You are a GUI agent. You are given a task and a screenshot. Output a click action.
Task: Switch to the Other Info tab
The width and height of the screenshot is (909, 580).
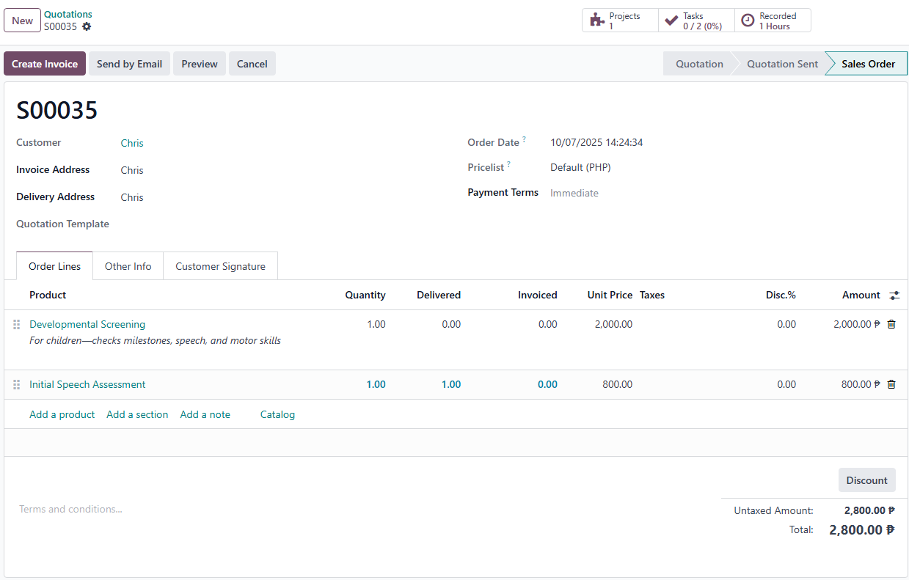click(128, 266)
